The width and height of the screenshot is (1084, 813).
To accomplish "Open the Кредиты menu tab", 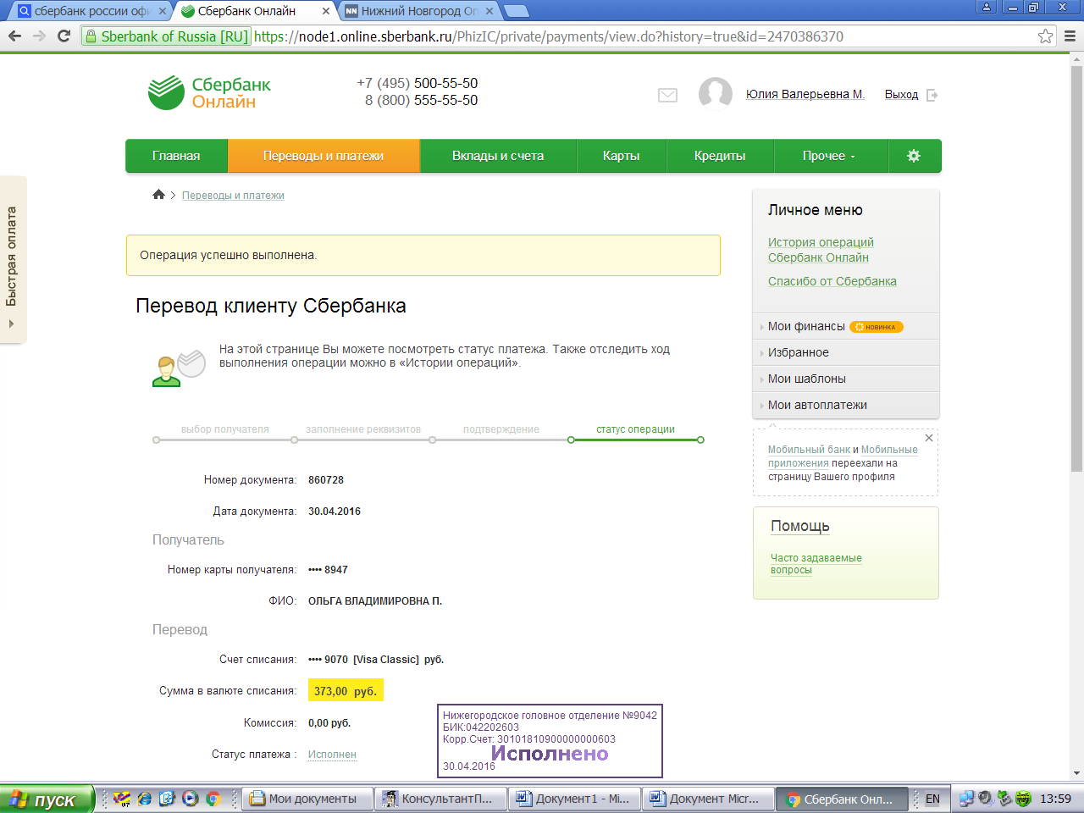I will click(x=720, y=156).
